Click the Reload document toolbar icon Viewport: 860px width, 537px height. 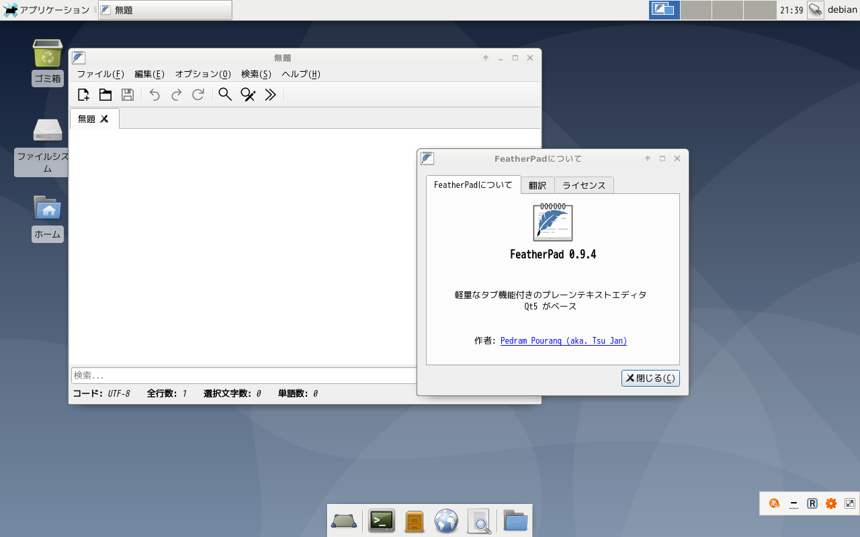click(x=197, y=95)
